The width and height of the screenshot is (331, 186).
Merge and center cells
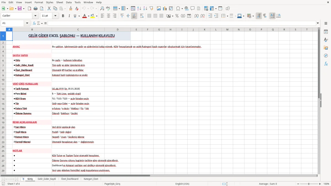click(149, 16)
